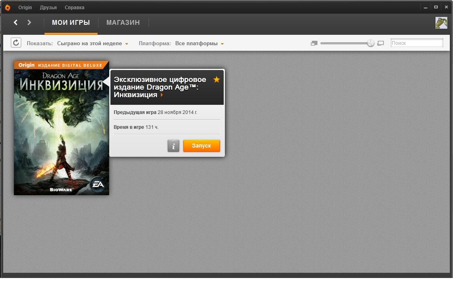Maximize the Origin window
Image resolution: width=453 pixels, height=284 pixels.
pyautogui.click(x=436, y=7)
